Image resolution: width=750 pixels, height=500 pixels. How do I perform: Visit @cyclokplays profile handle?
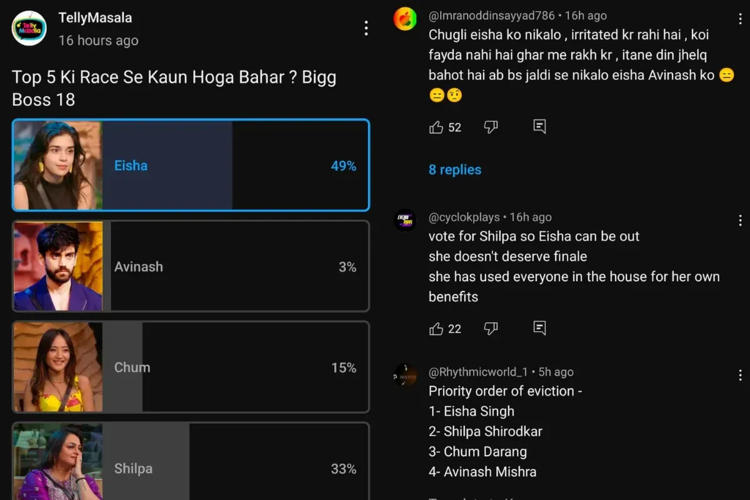(464, 217)
